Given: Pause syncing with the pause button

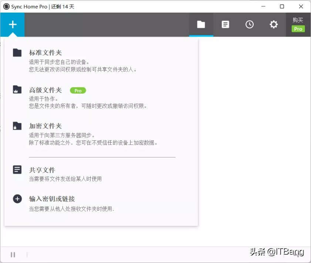Looking at the screenshot, I should pyautogui.click(x=13, y=254).
